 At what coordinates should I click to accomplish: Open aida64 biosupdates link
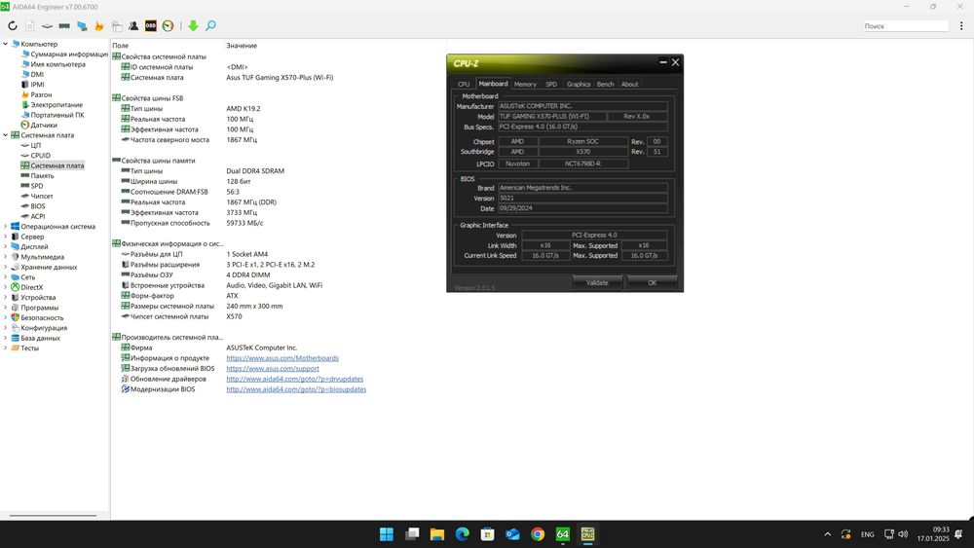point(296,389)
